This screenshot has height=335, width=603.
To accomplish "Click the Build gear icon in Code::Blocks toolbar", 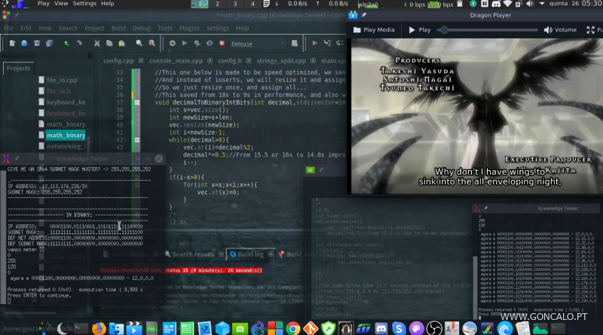I will (x=173, y=44).
